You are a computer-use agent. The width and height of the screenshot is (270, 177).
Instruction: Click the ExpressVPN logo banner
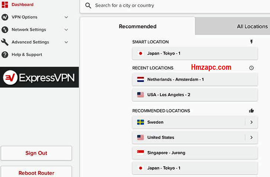coord(39,77)
